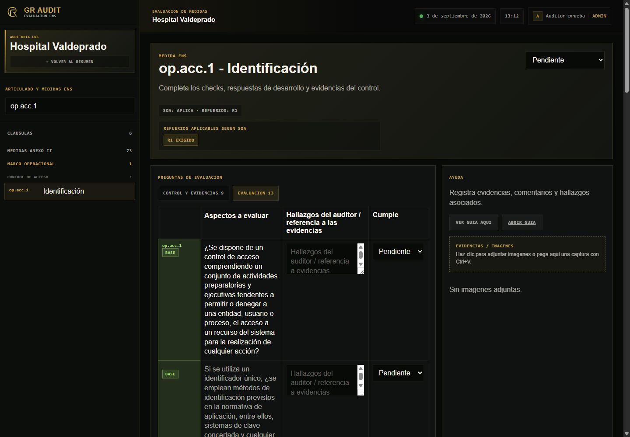This screenshot has width=630, height=437.
Task: Click evidence drop zone to attach images
Action: tap(527, 254)
